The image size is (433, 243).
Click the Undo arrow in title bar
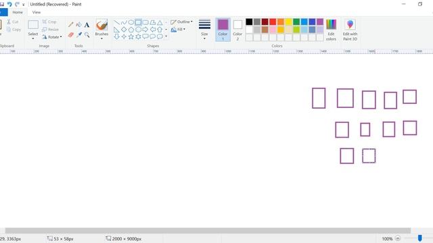pos(9,4)
